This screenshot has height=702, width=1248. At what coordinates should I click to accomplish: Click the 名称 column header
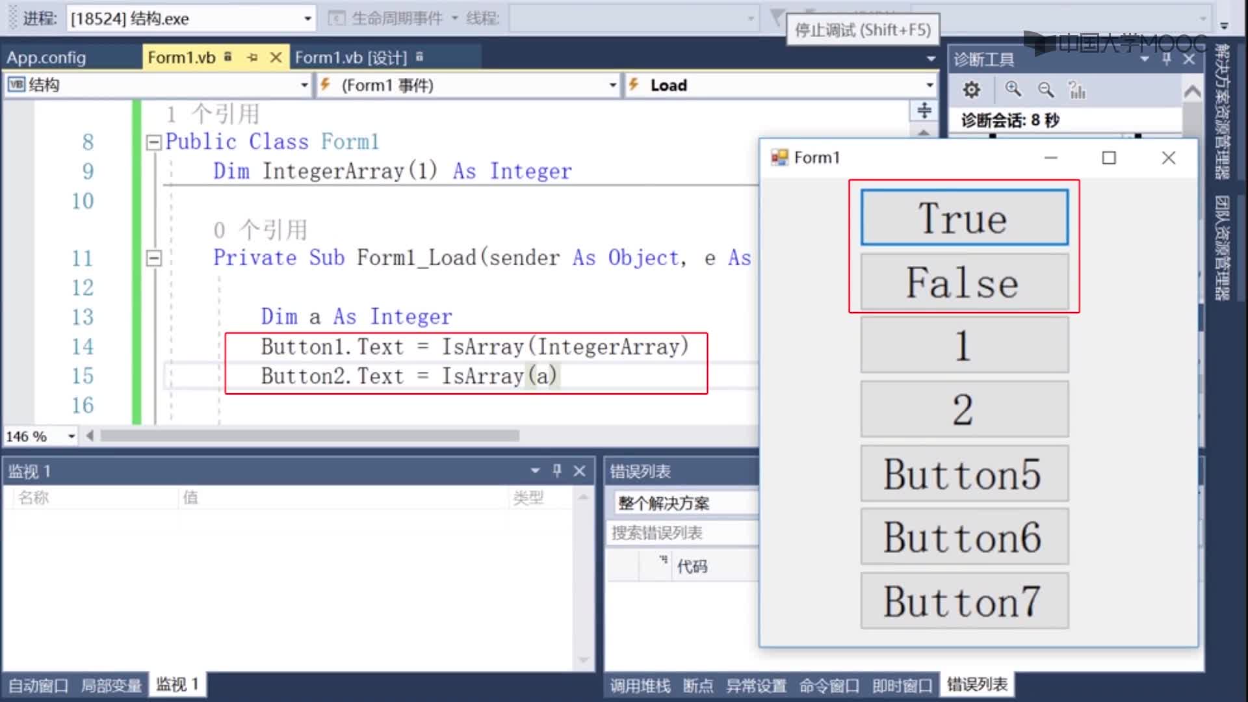point(94,497)
